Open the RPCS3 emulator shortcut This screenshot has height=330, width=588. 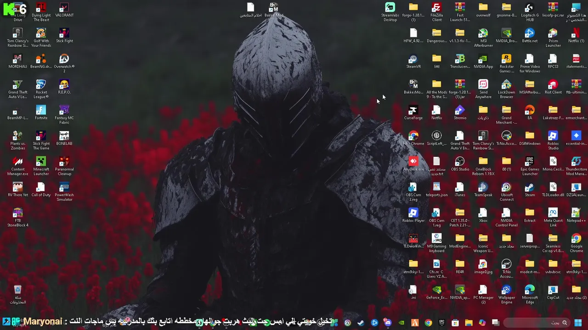click(553, 61)
